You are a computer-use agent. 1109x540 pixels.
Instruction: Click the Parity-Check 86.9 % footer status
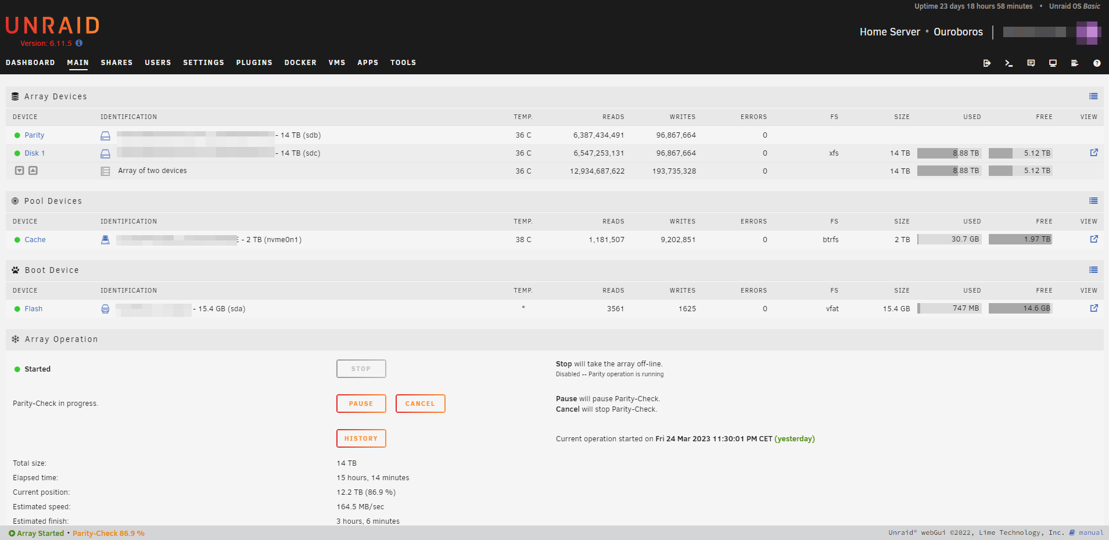[109, 533]
